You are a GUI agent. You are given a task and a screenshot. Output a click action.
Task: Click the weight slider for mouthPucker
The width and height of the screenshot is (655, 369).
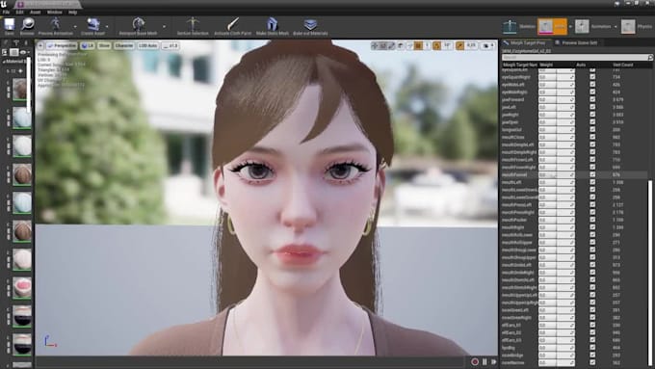point(557,220)
